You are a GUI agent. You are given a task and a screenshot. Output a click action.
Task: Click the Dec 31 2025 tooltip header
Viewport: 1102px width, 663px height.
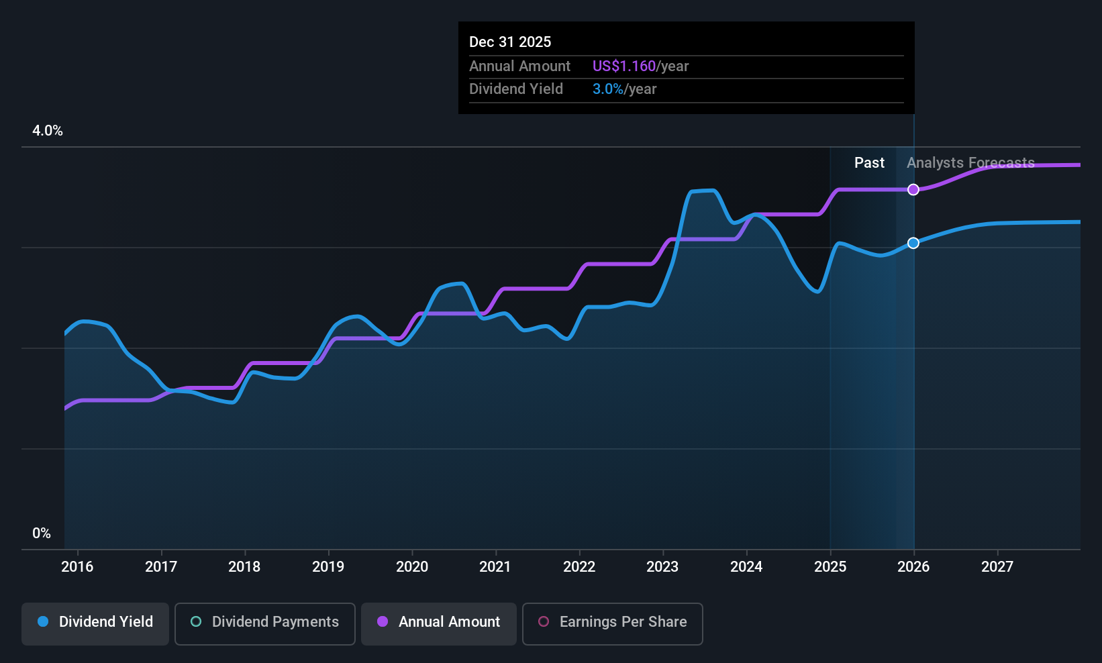click(510, 42)
